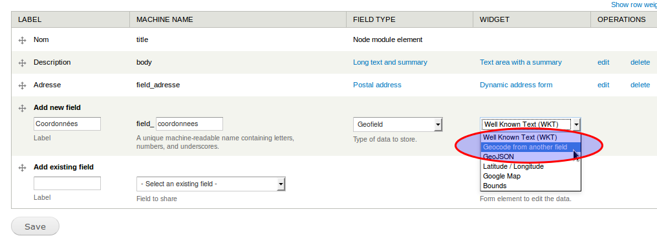The width and height of the screenshot is (657, 238).
Task: Delete the Adresse field
Action: 640,85
